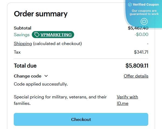This screenshot has height=129, width=162.
Task: Select the Subtotal label
Action: (x=23, y=28)
